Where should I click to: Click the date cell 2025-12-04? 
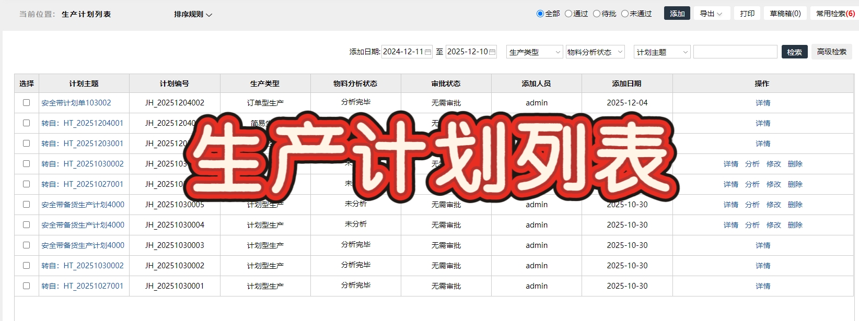click(x=627, y=103)
